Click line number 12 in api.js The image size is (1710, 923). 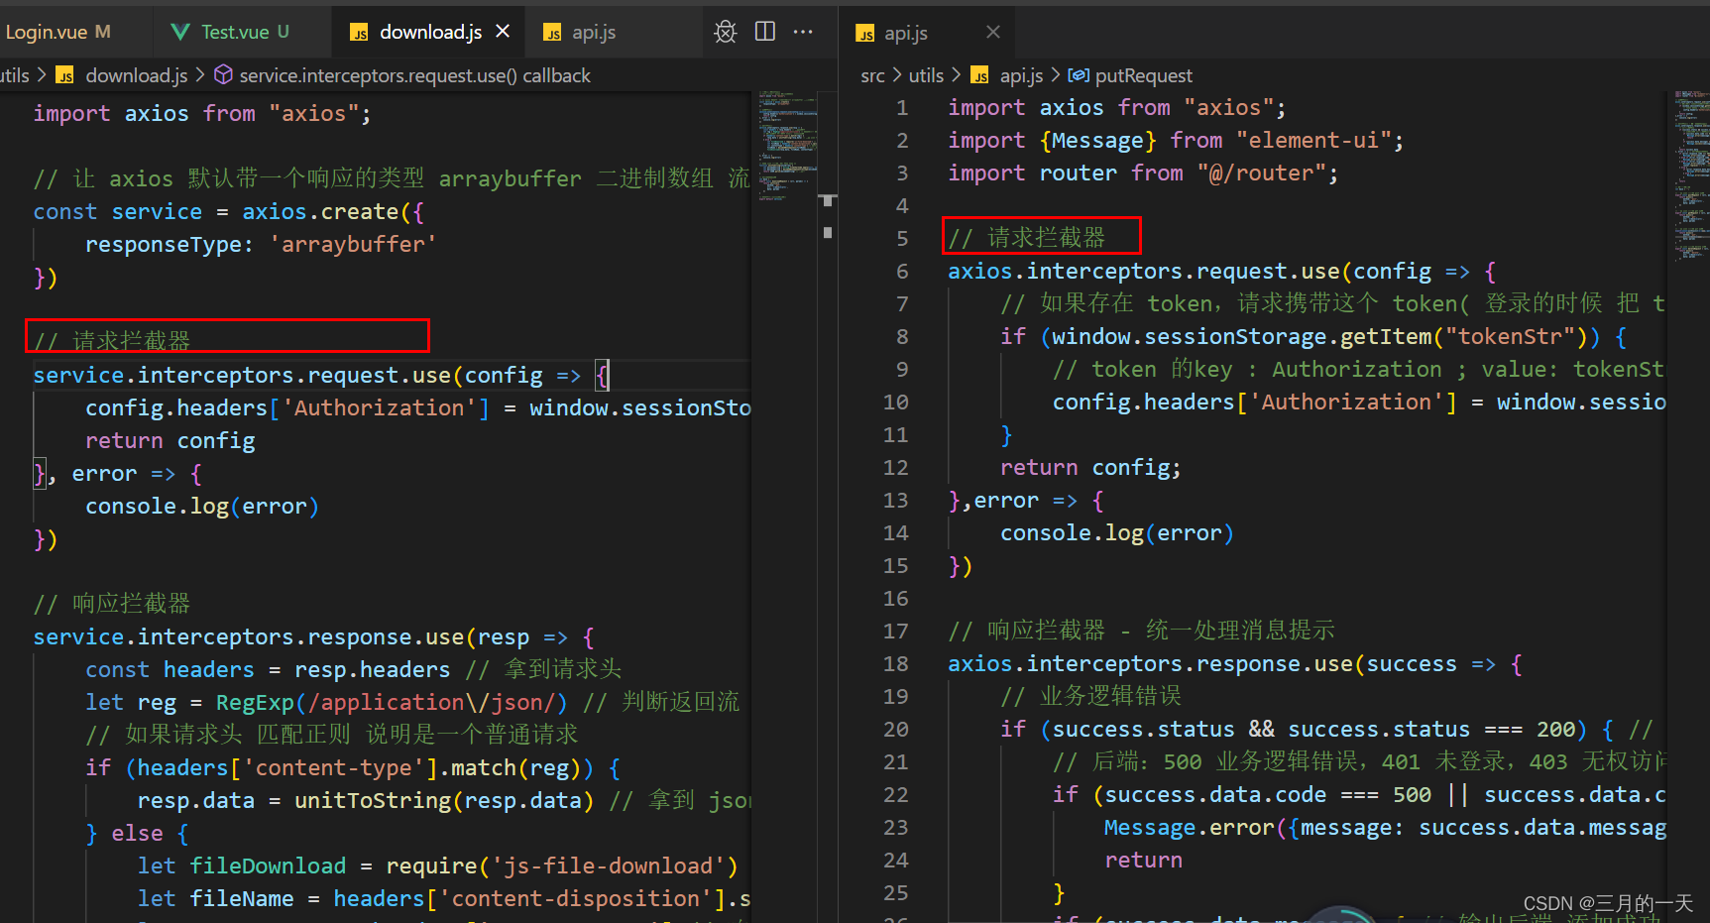point(895,467)
